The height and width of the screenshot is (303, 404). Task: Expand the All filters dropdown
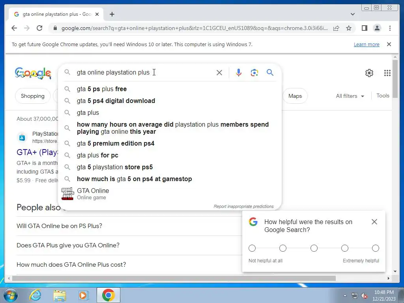(x=350, y=96)
